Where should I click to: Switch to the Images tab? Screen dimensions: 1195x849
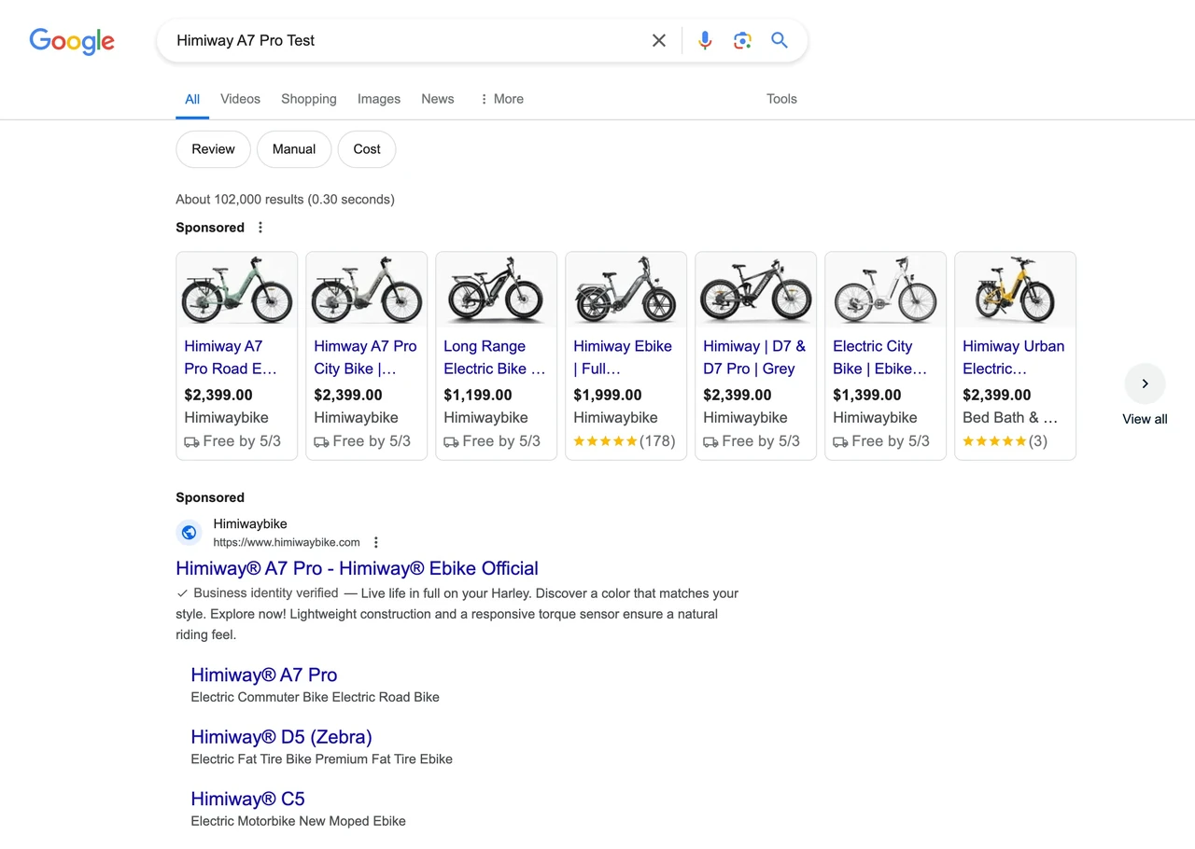[x=379, y=99]
